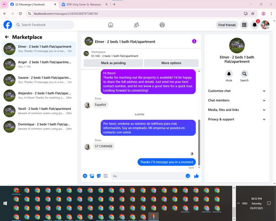This screenshot has height=221, width=276.
Task: Expand Chat members section
Action: point(237,101)
